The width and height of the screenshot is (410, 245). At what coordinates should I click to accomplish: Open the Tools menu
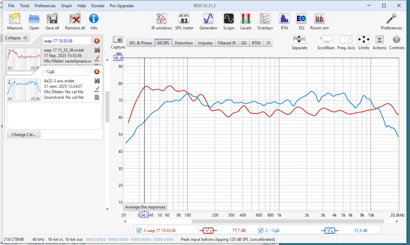pyautogui.click(x=25, y=5)
